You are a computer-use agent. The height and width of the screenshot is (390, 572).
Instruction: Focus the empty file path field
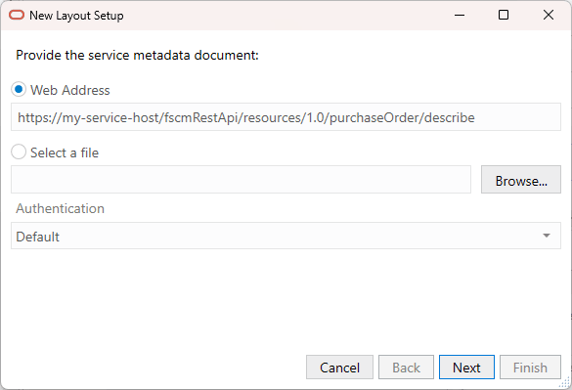click(x=241, y=180)
